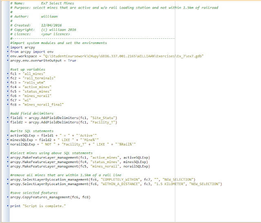Viewport: 261px width, 223px height.
Task: Click the '#write SQL statements' comment
Action: point(32,131)
